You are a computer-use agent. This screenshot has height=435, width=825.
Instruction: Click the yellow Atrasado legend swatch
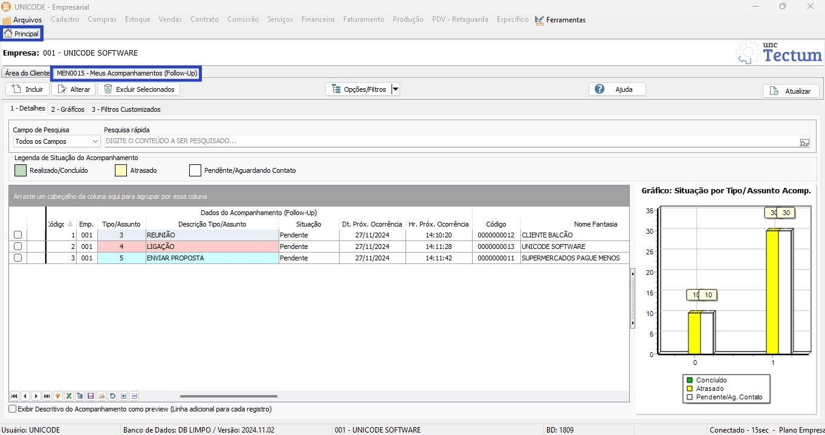coord(121,170)
